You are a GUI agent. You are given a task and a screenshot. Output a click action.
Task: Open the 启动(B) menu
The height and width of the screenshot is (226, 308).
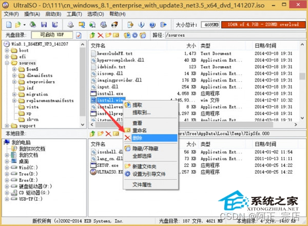tap(53, 14)
